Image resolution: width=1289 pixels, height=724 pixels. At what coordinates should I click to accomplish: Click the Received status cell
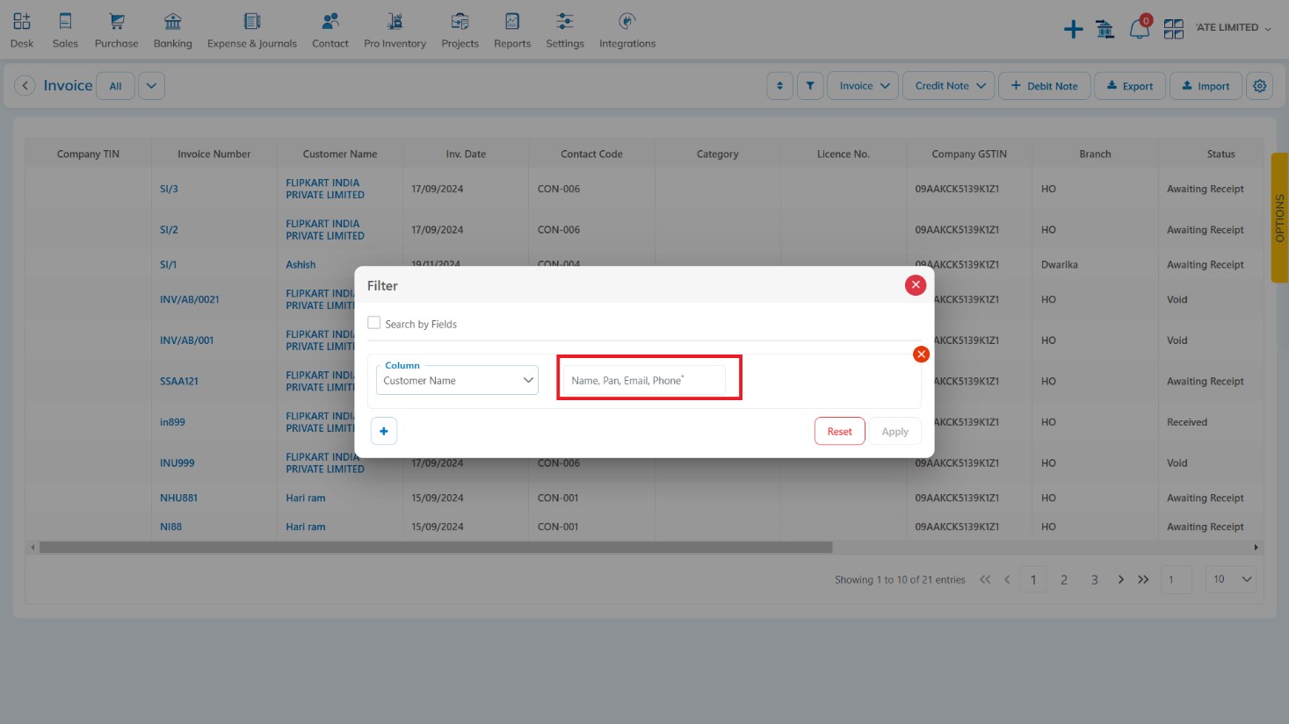[x=1186, y=422]
